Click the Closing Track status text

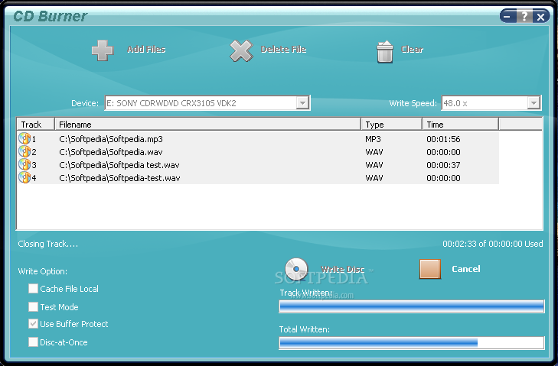pos(47,244)
